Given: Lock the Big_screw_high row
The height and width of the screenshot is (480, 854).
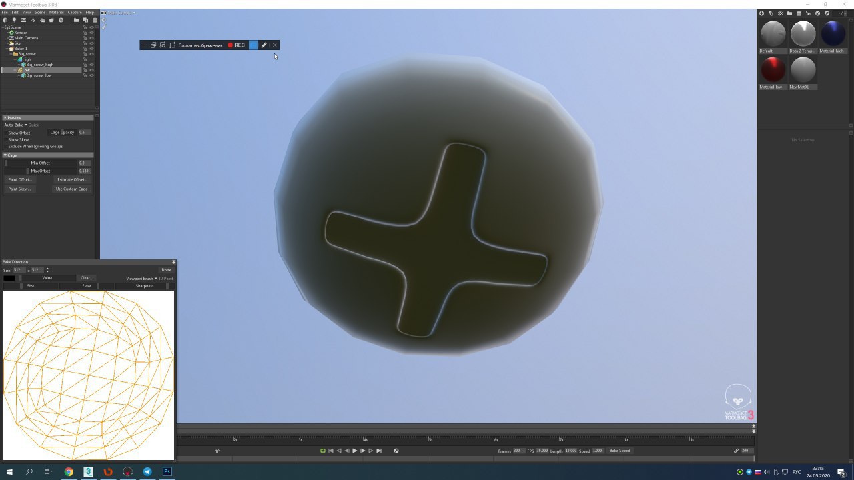Looking at the screenshot, I should click(x=85, y=65).
